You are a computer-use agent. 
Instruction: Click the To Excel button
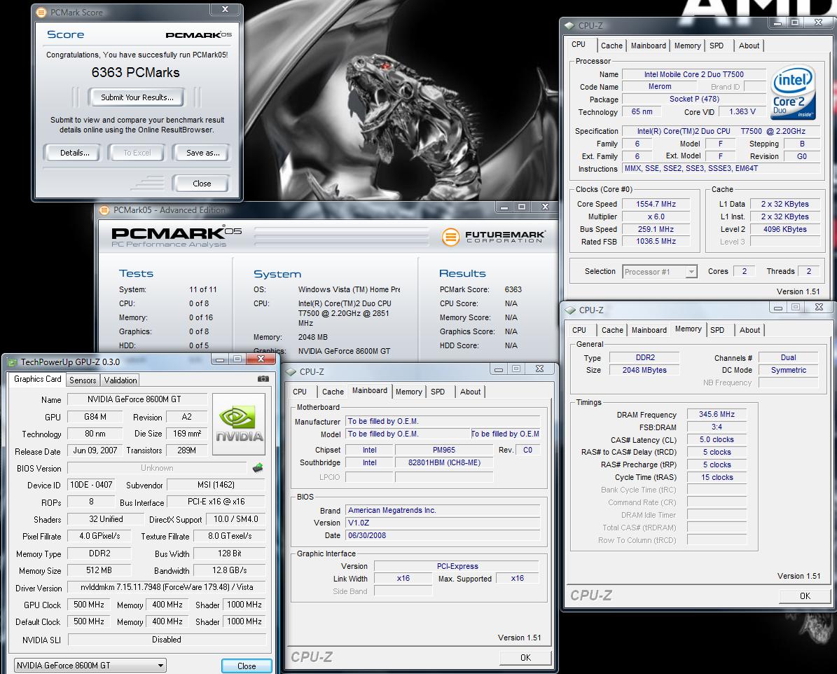coord(137,153)
